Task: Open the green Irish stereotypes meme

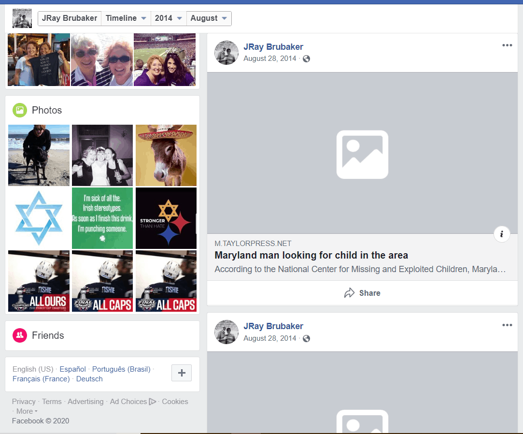Action: (102, 218)
